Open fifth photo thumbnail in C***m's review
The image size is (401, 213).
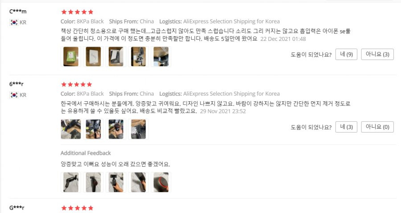click(161, 56)
